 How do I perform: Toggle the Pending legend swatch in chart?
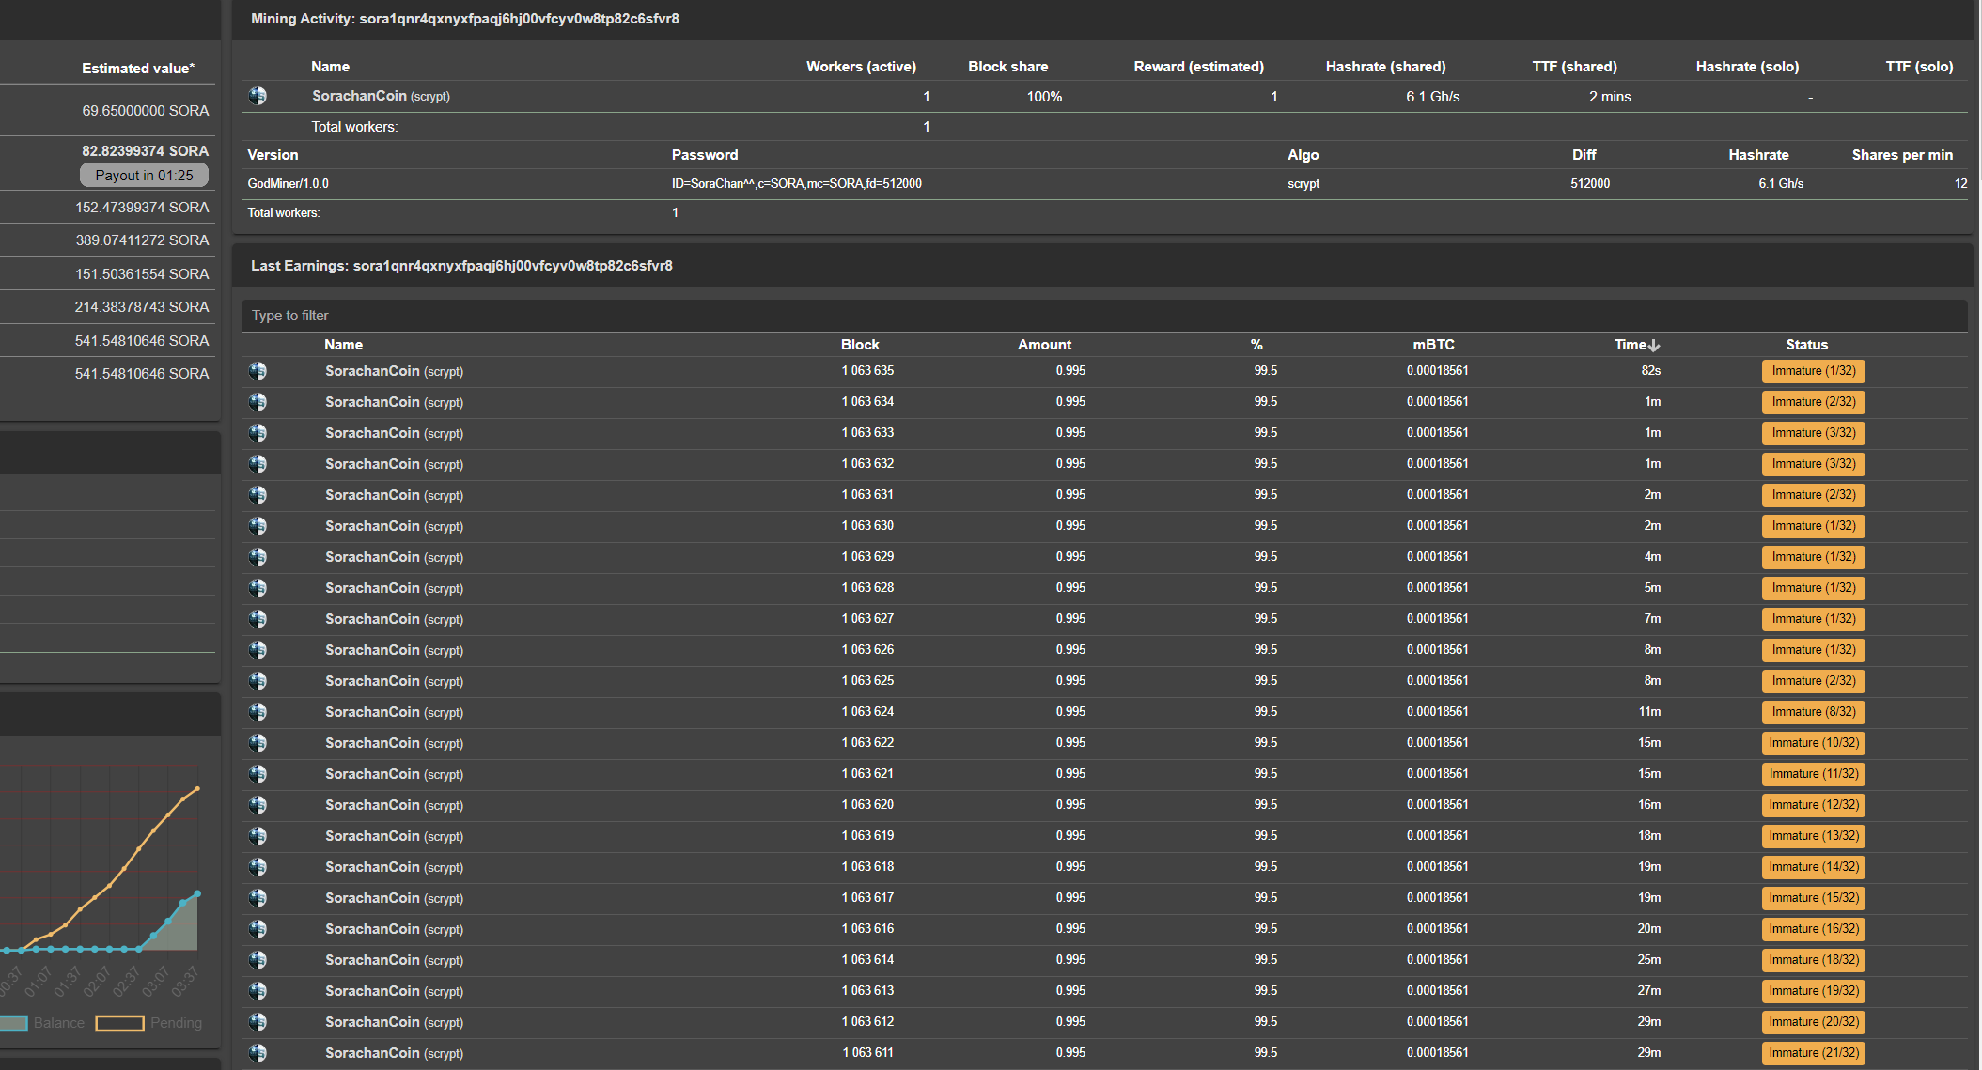coord(119,1023)
